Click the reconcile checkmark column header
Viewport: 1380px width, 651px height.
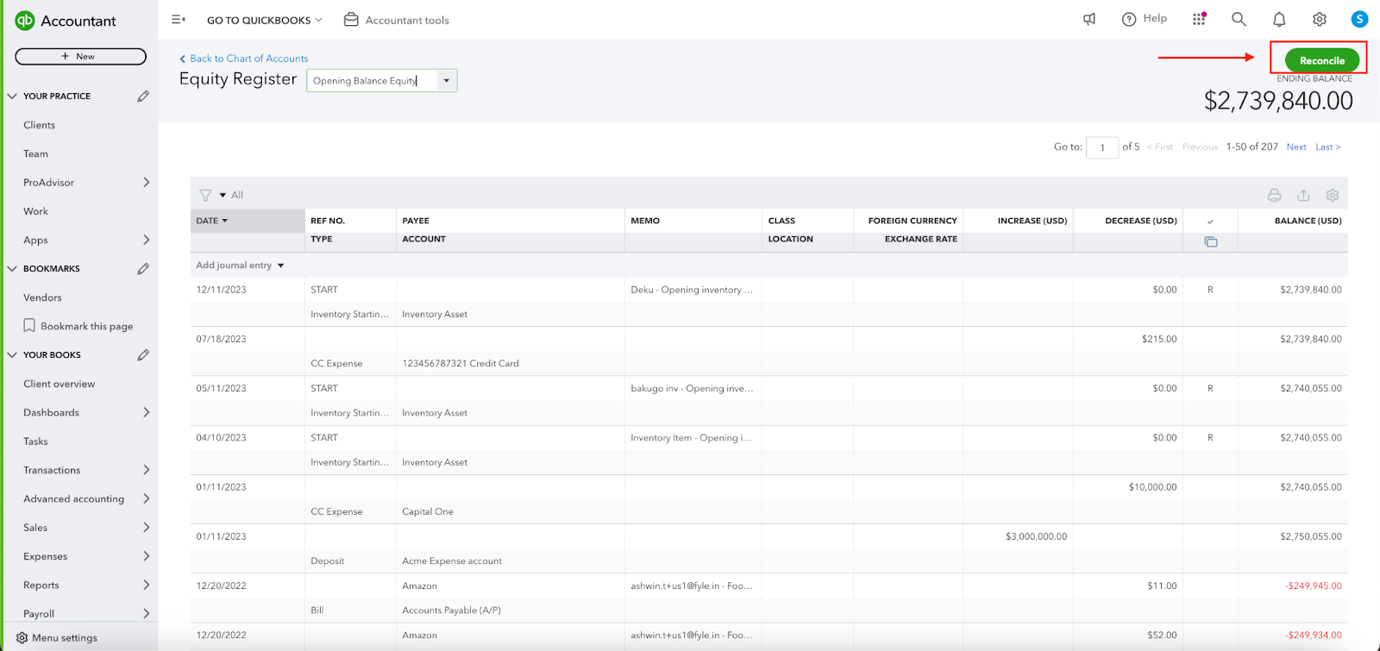point(1210,222)
